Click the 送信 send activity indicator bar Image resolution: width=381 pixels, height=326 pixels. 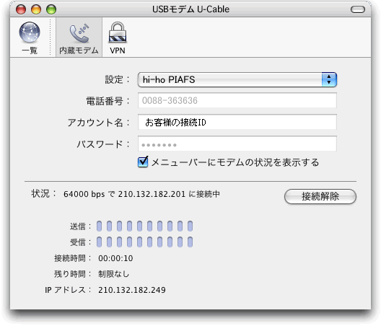(x=144, y=226)
